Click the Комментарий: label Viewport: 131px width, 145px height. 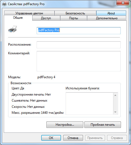19,53
